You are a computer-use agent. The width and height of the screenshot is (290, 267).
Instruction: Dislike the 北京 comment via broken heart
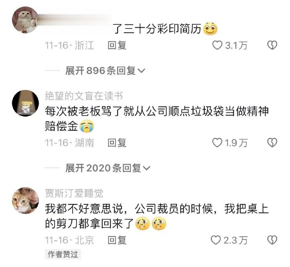pos(272,240)
